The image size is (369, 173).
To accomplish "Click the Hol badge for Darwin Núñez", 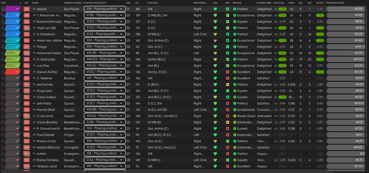I will pyautogui.click(x=27, y=72).
